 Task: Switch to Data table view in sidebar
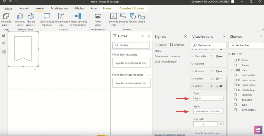(x=4, y=44)
